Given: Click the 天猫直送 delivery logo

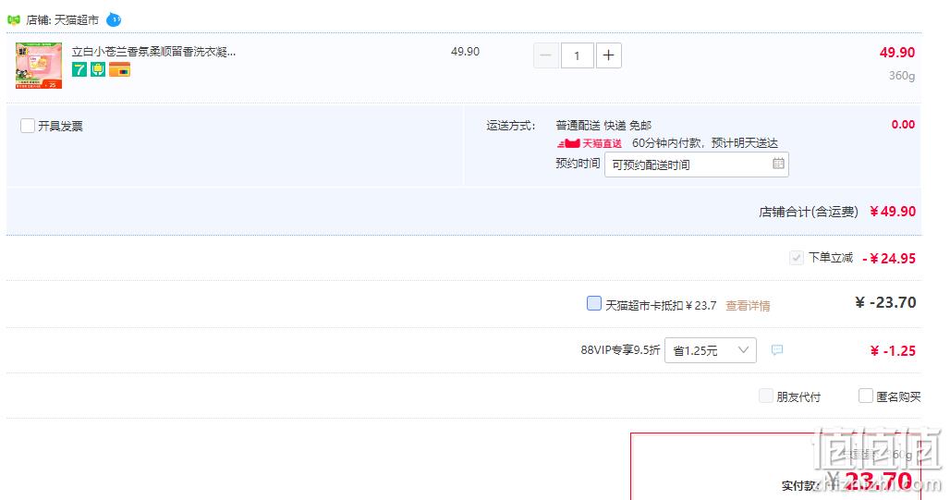Looking at the screenshot, I should point(590,143).
